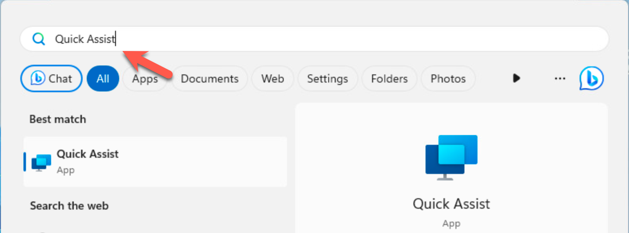Open the Quick Assist best match result
Image resolution: width=629 pixels, height=233 pixels.
coord(155,162)
